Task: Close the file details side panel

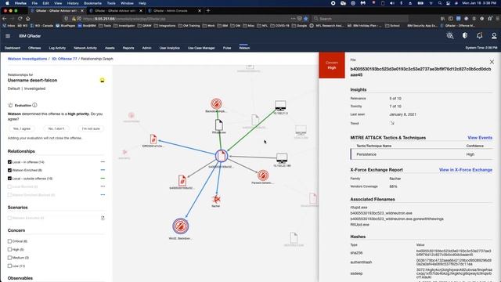Action: (492, 62)
